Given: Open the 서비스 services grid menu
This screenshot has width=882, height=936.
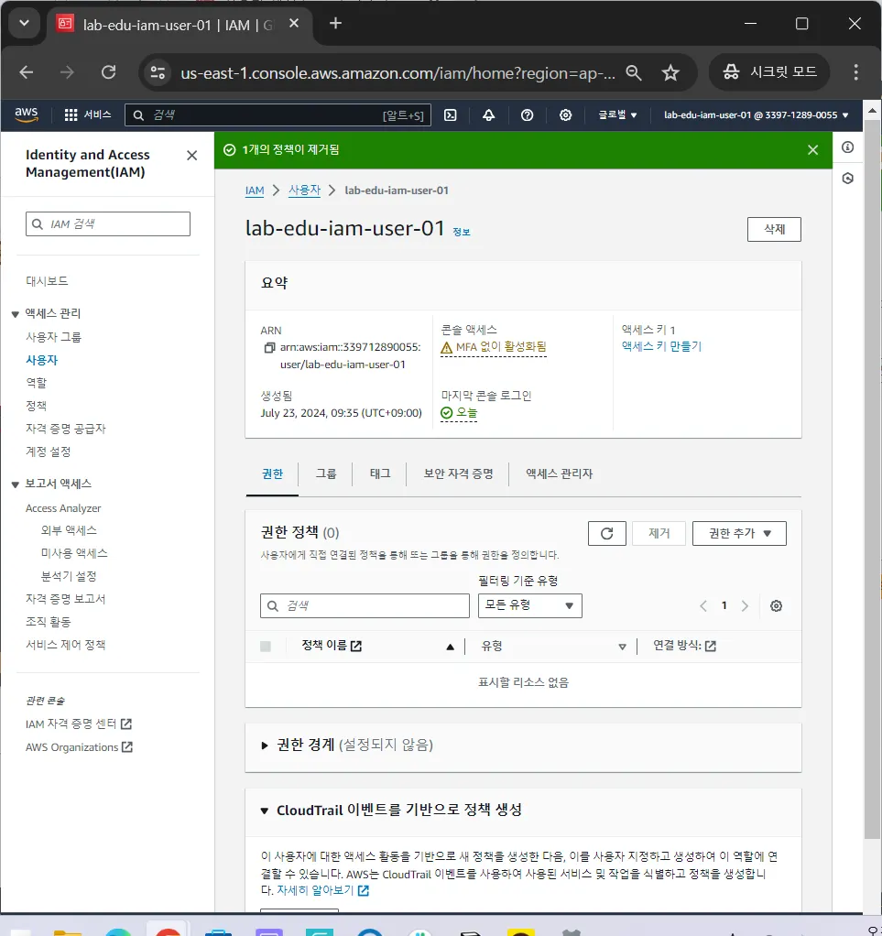Looking at the screenshot, I should [x=88, y=114].
